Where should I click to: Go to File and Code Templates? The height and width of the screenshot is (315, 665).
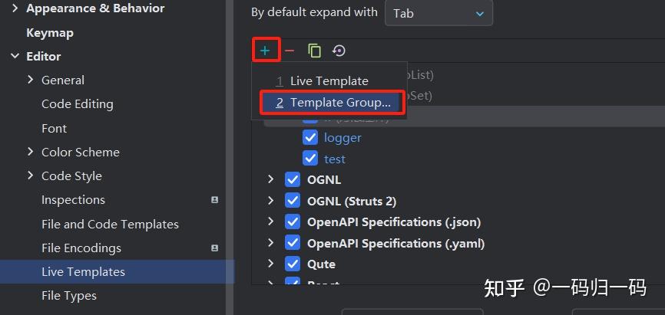click(x=110, y=225)
